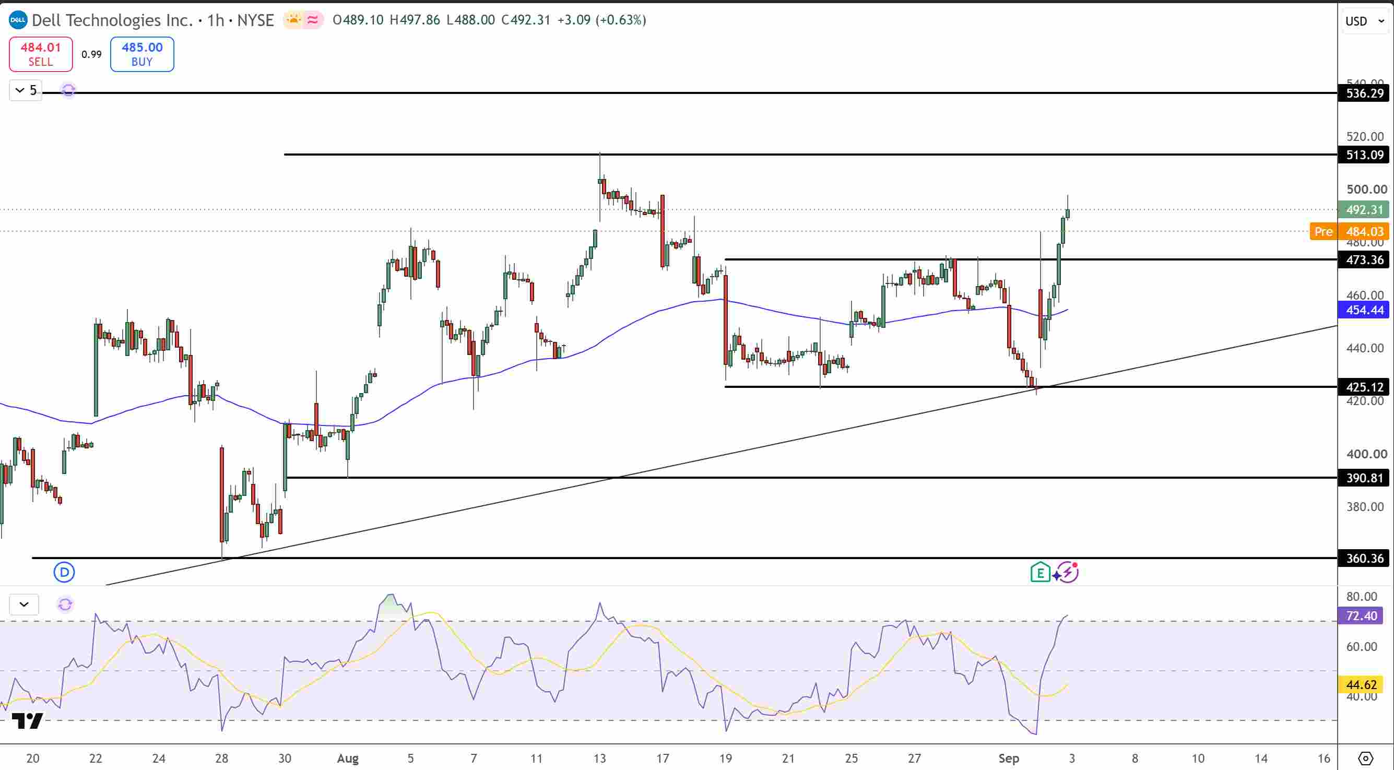Click the 425.12 horizontal line price label
This screenshot has width=1394, height=770.
1364,387
